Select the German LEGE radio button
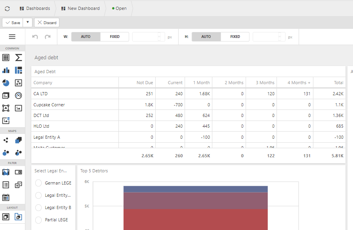 pyautogui.click(x=38, y=183)
